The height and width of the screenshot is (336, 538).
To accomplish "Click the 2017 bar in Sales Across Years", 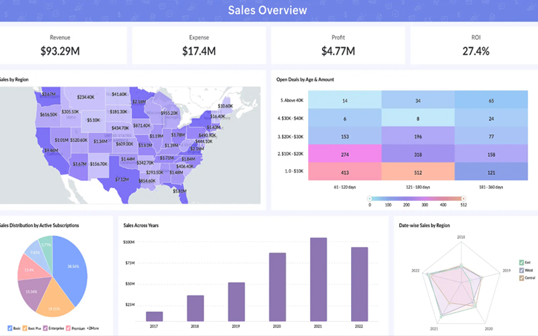I will [x=154, y=316].
